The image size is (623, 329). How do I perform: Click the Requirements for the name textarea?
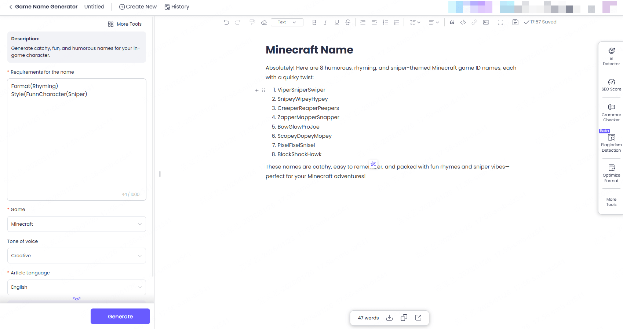point(77,140)
